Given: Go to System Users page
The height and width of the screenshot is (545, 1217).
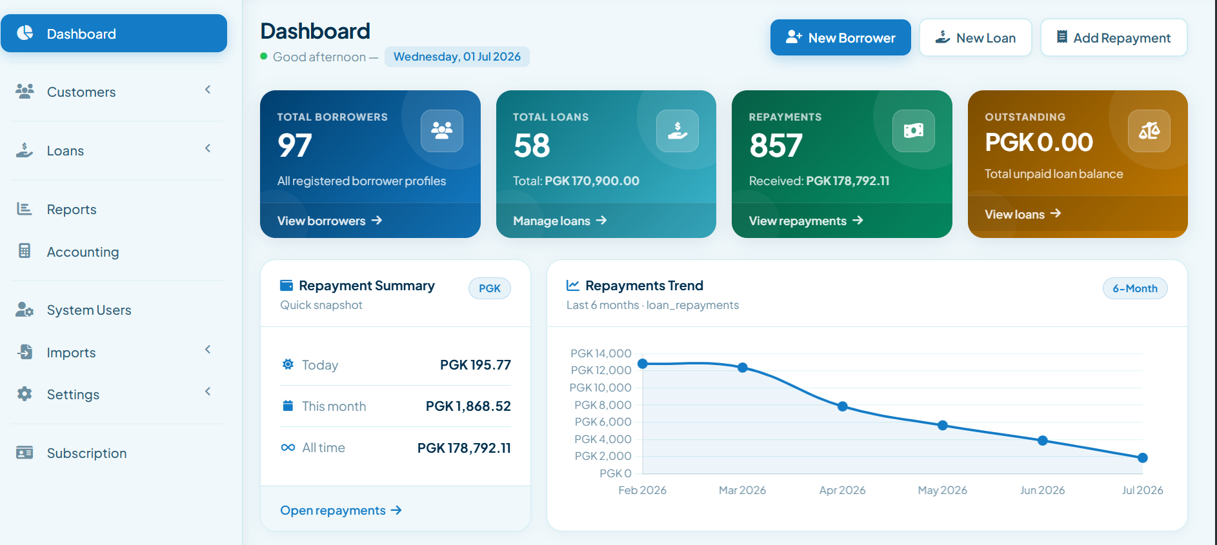Looking at the screenshot, I should point(114,310).
